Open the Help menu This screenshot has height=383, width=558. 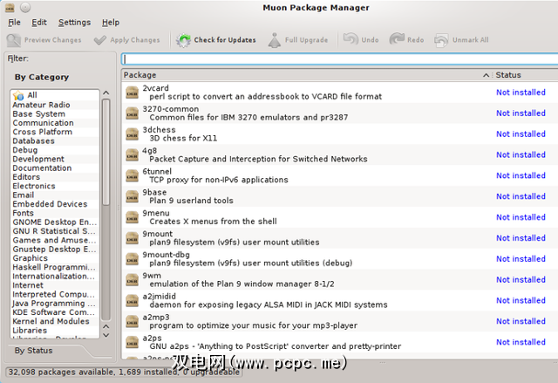111,23
